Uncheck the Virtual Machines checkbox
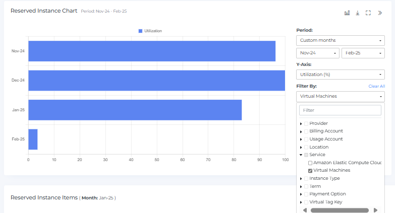The image size is (395, 213). (x=310, y=171)
